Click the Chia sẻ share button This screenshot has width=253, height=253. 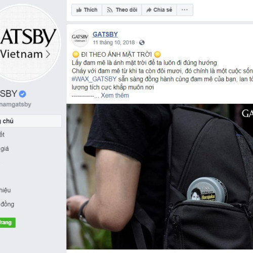point(159,10)
